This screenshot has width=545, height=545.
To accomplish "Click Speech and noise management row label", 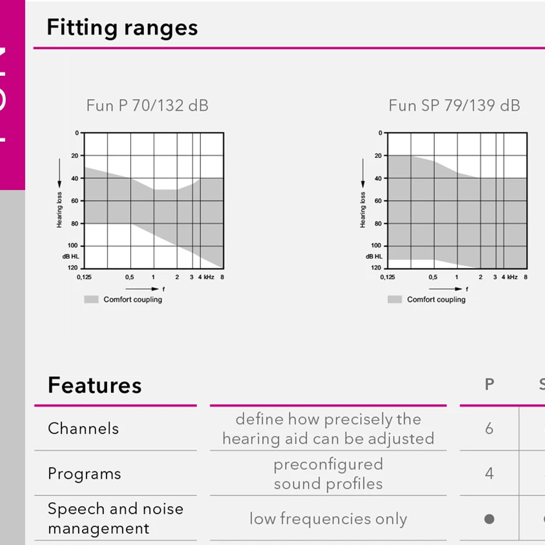I will click(x=116, y=519).
